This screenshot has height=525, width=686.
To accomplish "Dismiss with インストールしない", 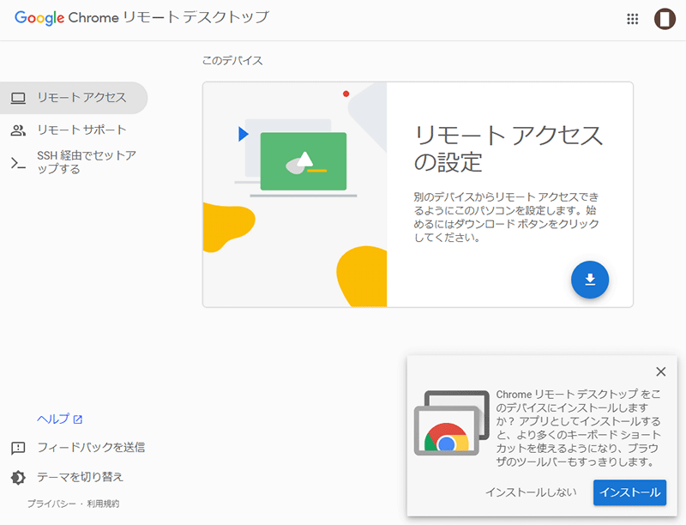I will pyautogui.click(x=531, y=492).
